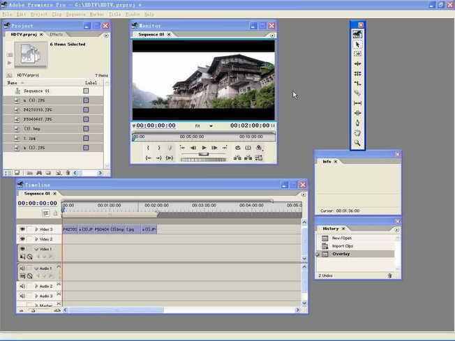Mute Audio 2 track speaker icon
Image resolution: width=455 pixels, height=341 pixels.
pos(22,286)
